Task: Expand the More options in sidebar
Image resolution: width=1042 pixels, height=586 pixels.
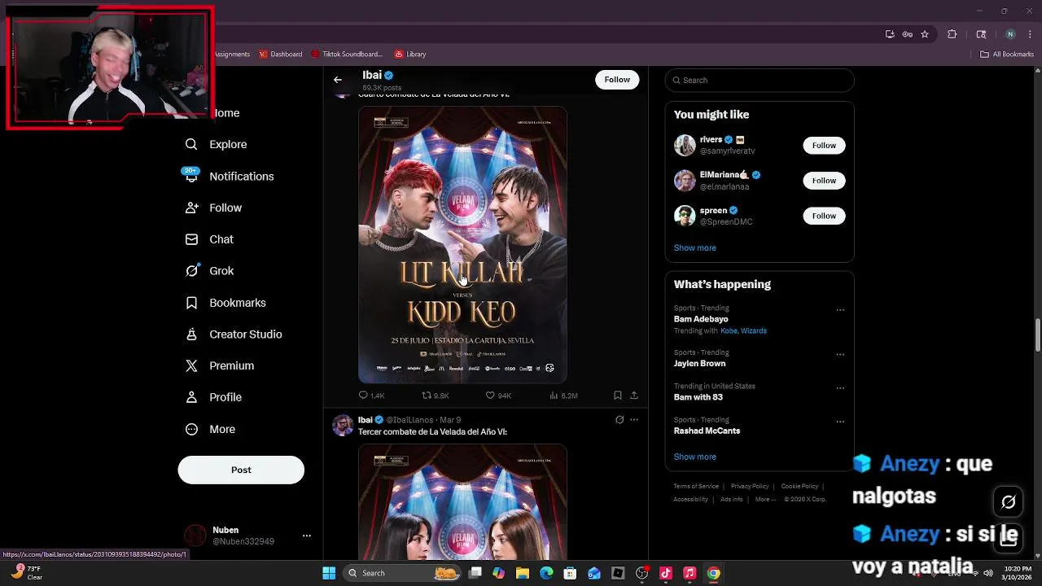Action: click(221, 429)
